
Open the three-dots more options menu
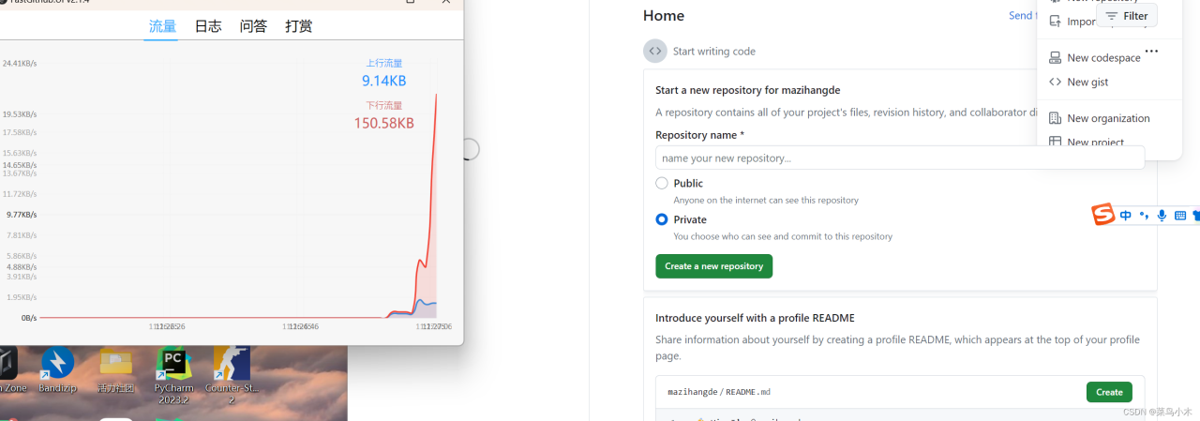coord(1151,52)
